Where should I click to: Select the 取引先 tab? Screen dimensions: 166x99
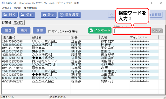tap(18, 22)
